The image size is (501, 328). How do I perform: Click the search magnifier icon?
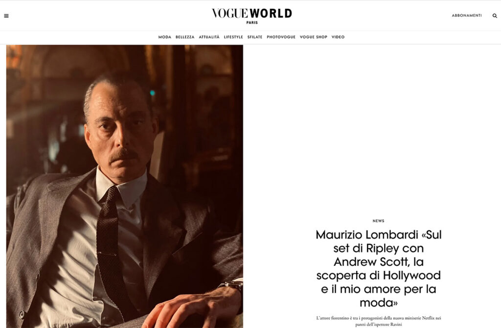pyautogui.click(x=495, y=16)
